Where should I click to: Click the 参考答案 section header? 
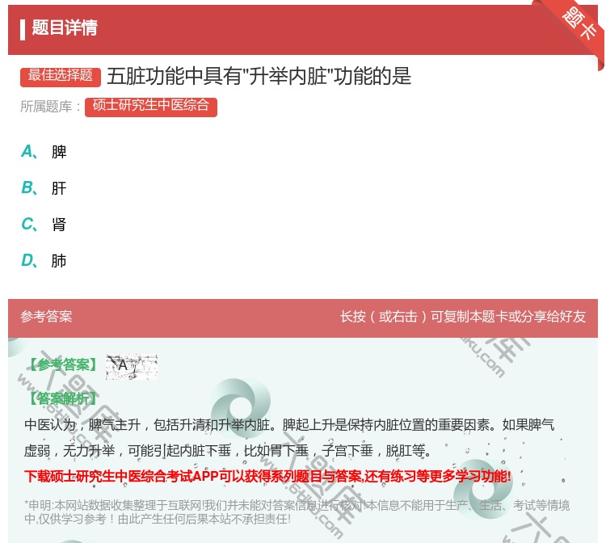(x=46, y=317)
